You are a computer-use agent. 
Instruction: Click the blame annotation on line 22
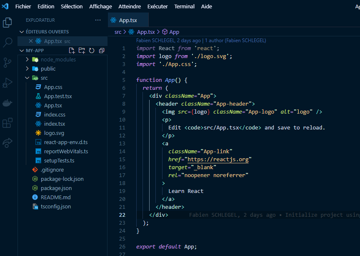(x=274, y=215)
